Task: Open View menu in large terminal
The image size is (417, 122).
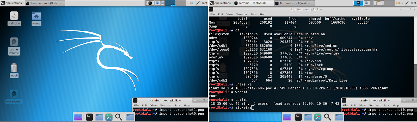Action: tap(229, 14)
